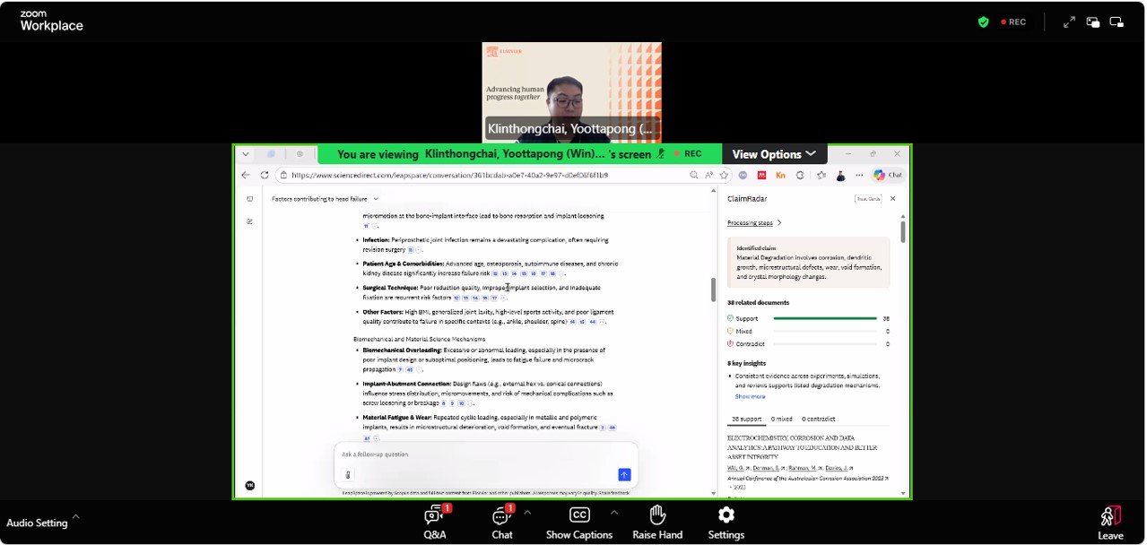Open the Q&A panel
This screenshot has height=545, width=1147.
[435, 522]
